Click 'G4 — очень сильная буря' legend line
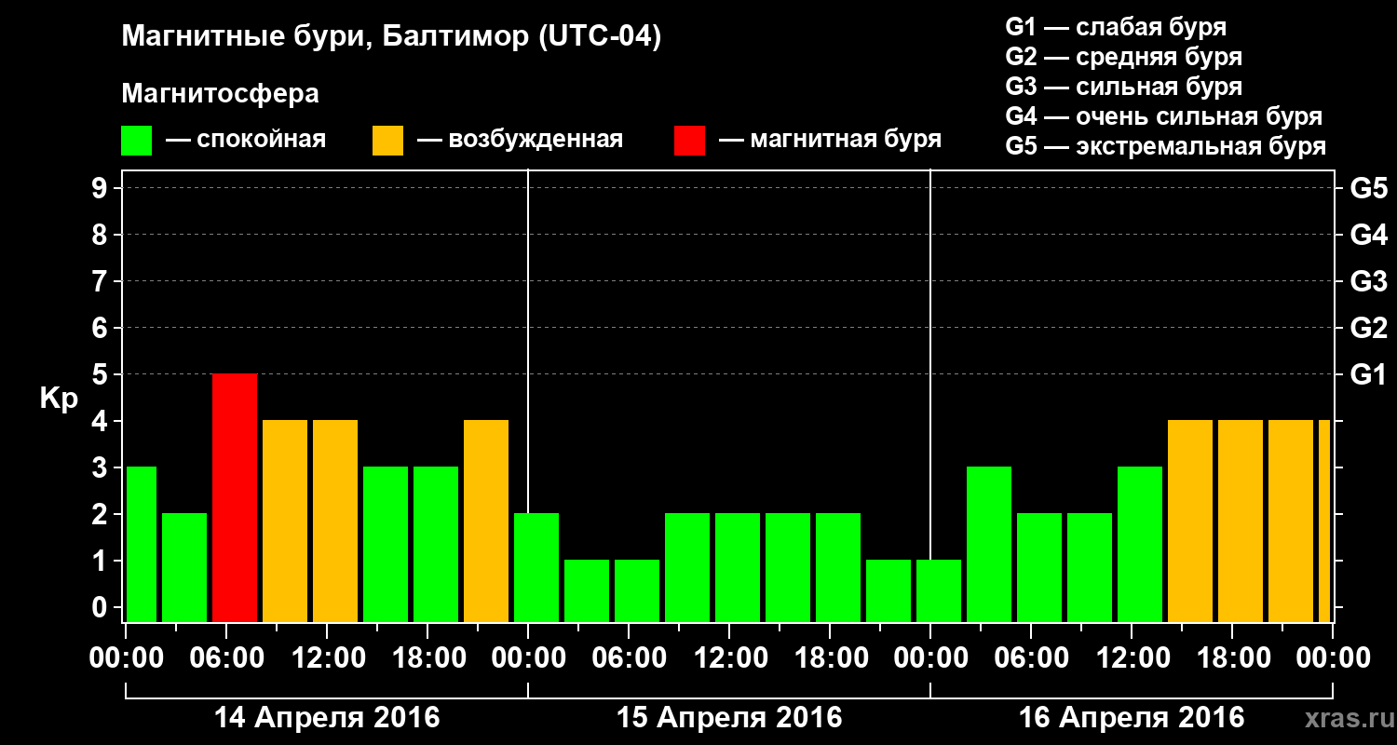Viewport: 1397px width, 745px height. pyautogui.click(x=1163, y=116)
